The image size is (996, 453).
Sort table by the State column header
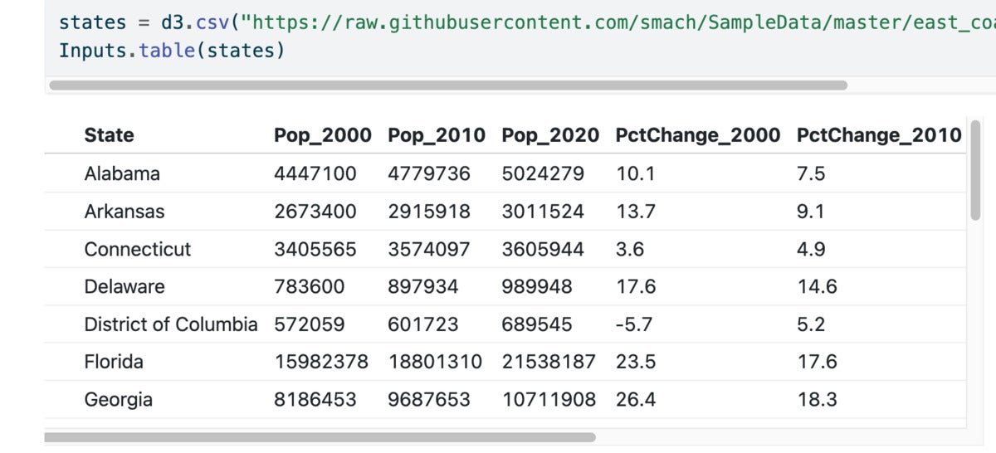[109, 135]
